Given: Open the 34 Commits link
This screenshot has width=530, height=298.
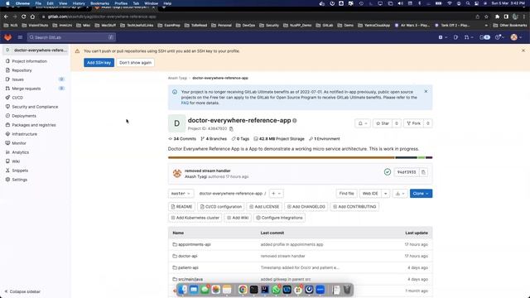Looking at the screenshot, I should click(x=182, y=139).
